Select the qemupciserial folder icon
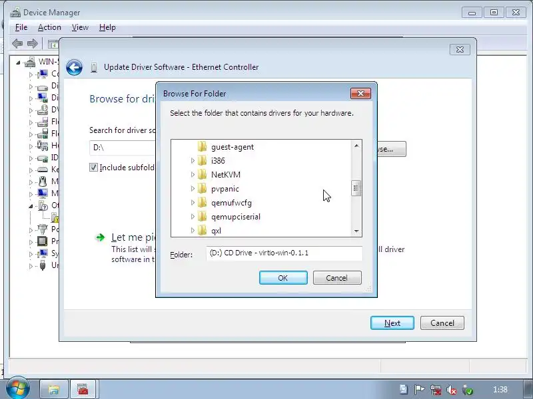 pyautogui.click(x=202, y=217)
